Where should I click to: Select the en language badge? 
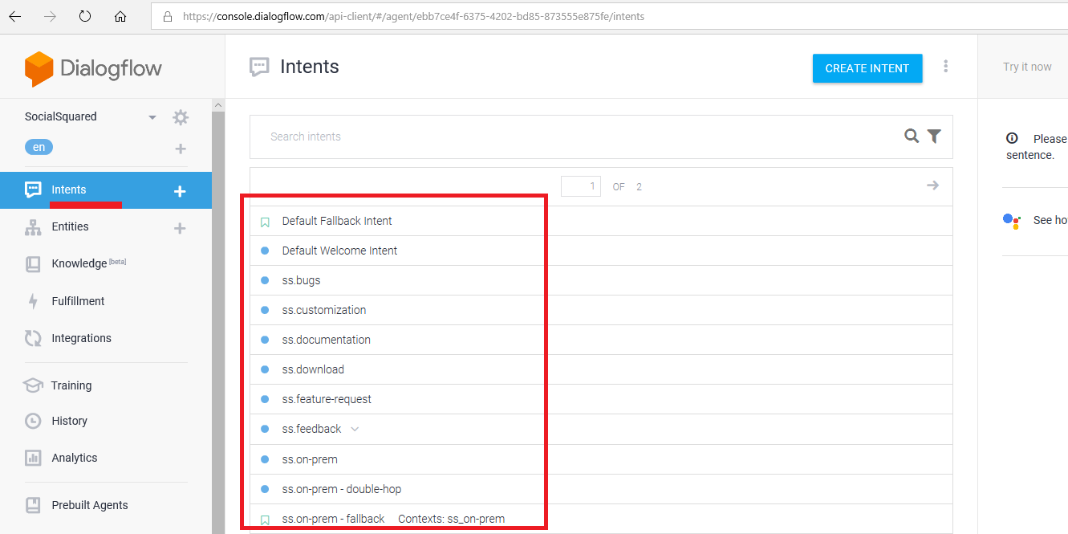pos(39,148)
